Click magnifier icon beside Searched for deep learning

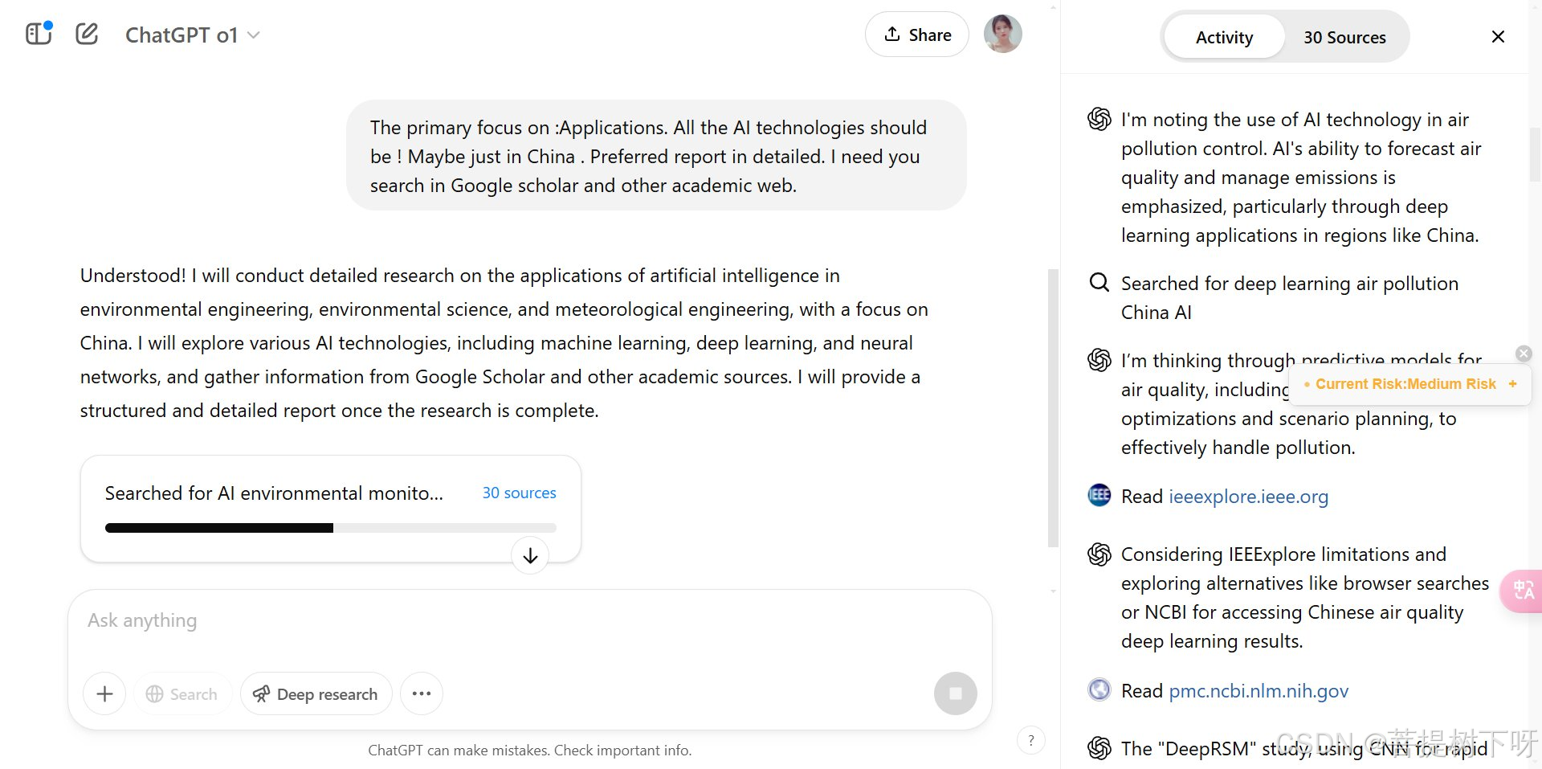coord(1099,283)
